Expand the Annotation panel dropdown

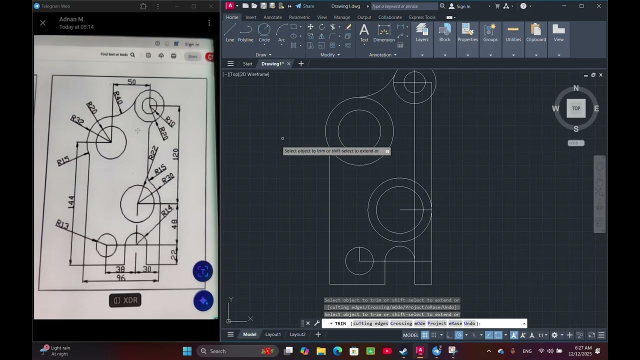[x=383, y=55]
